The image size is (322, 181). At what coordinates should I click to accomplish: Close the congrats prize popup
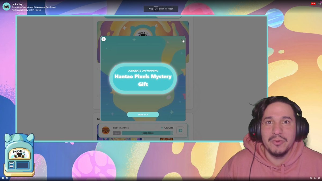point(182,40)
